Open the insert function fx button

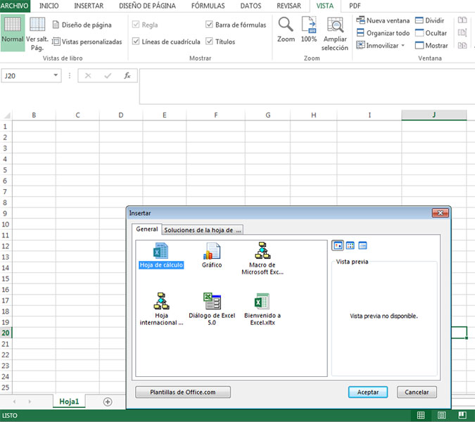tap(127, 76)
